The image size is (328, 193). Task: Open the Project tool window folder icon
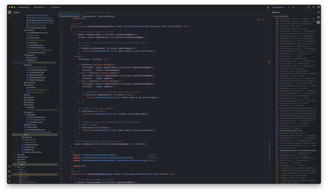[10, 12]
